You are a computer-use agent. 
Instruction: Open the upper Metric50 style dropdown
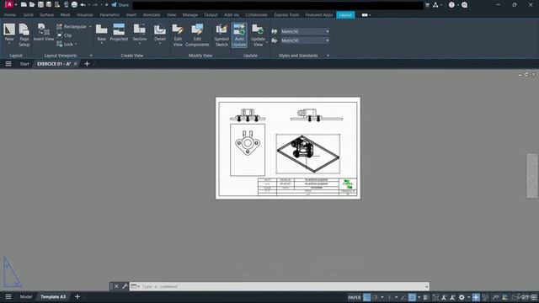tap(305, 31)
